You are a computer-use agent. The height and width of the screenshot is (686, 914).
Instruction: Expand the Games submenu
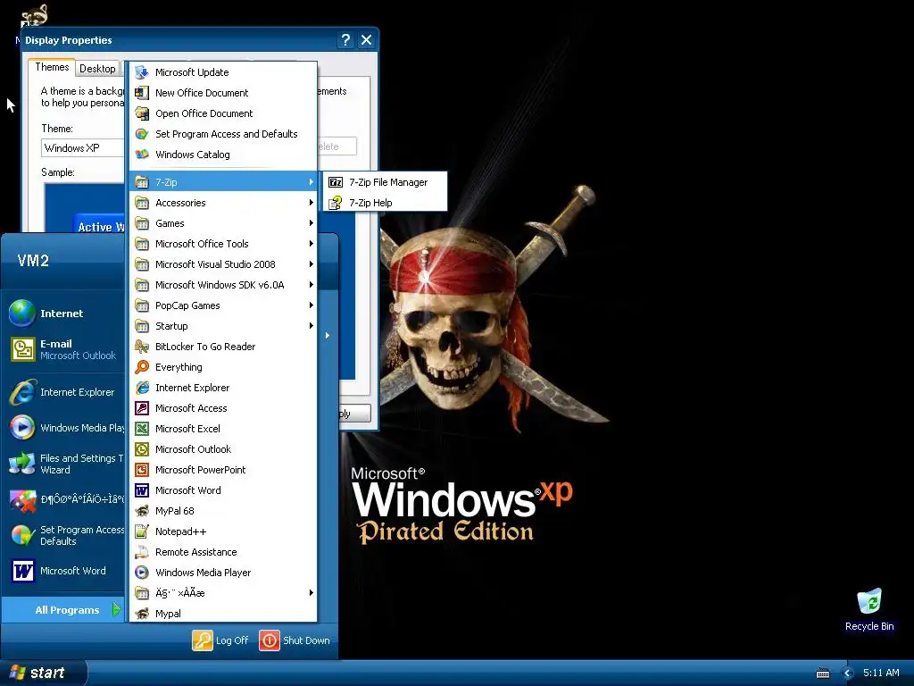223,223
